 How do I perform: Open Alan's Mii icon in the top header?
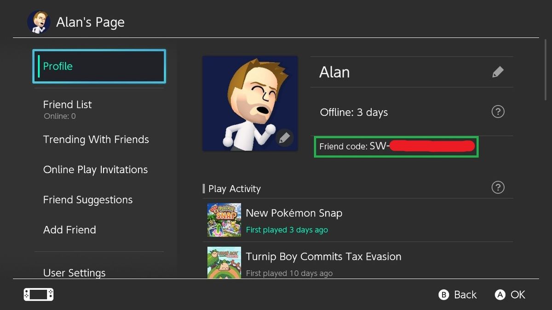tap(39, 22)
